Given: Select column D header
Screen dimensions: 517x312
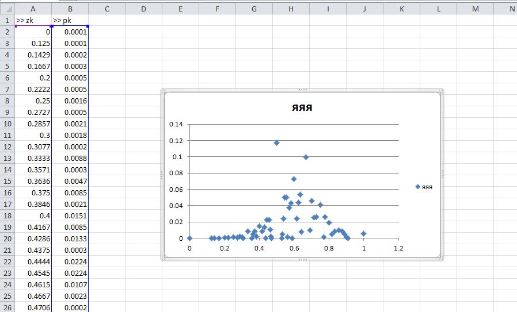Looking at the screenshot, I should click(x=143, y=9).
